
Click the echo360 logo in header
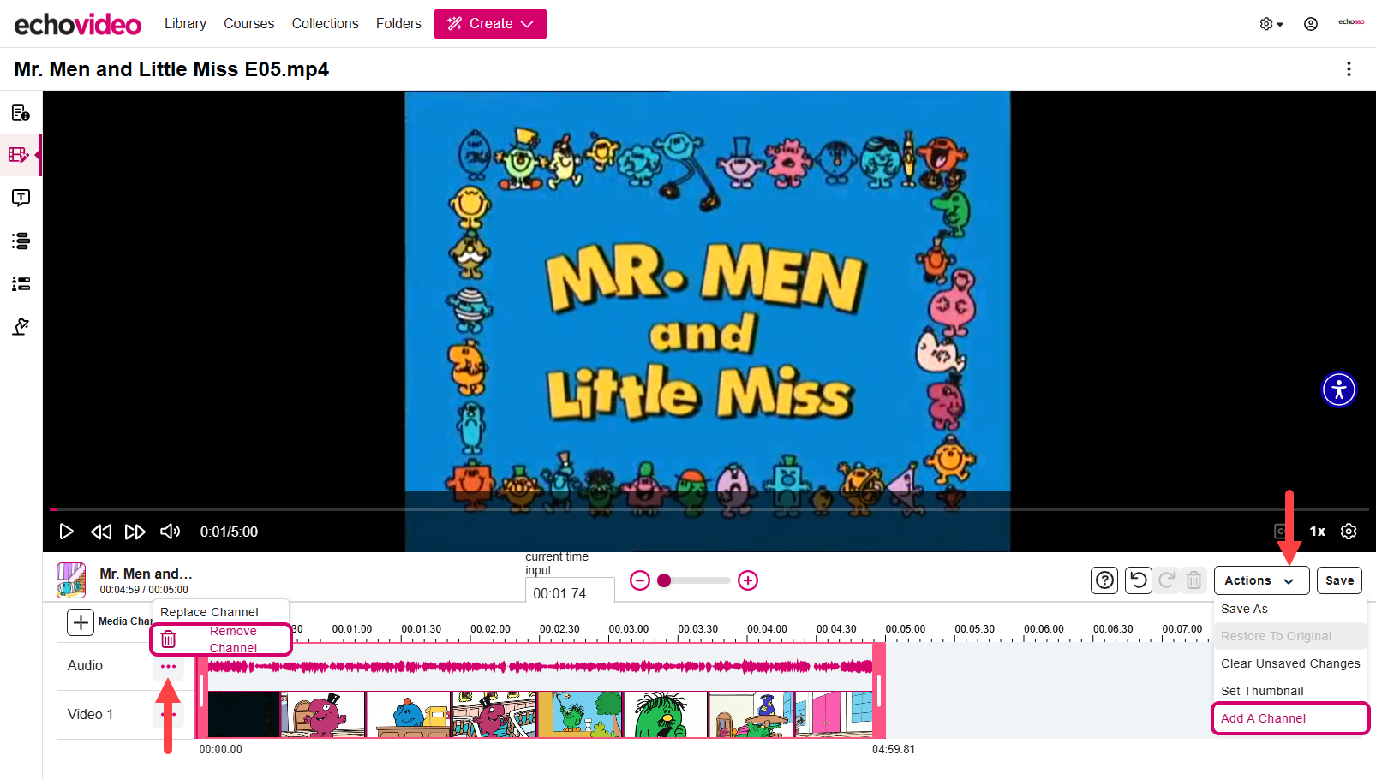(1351, 22)
